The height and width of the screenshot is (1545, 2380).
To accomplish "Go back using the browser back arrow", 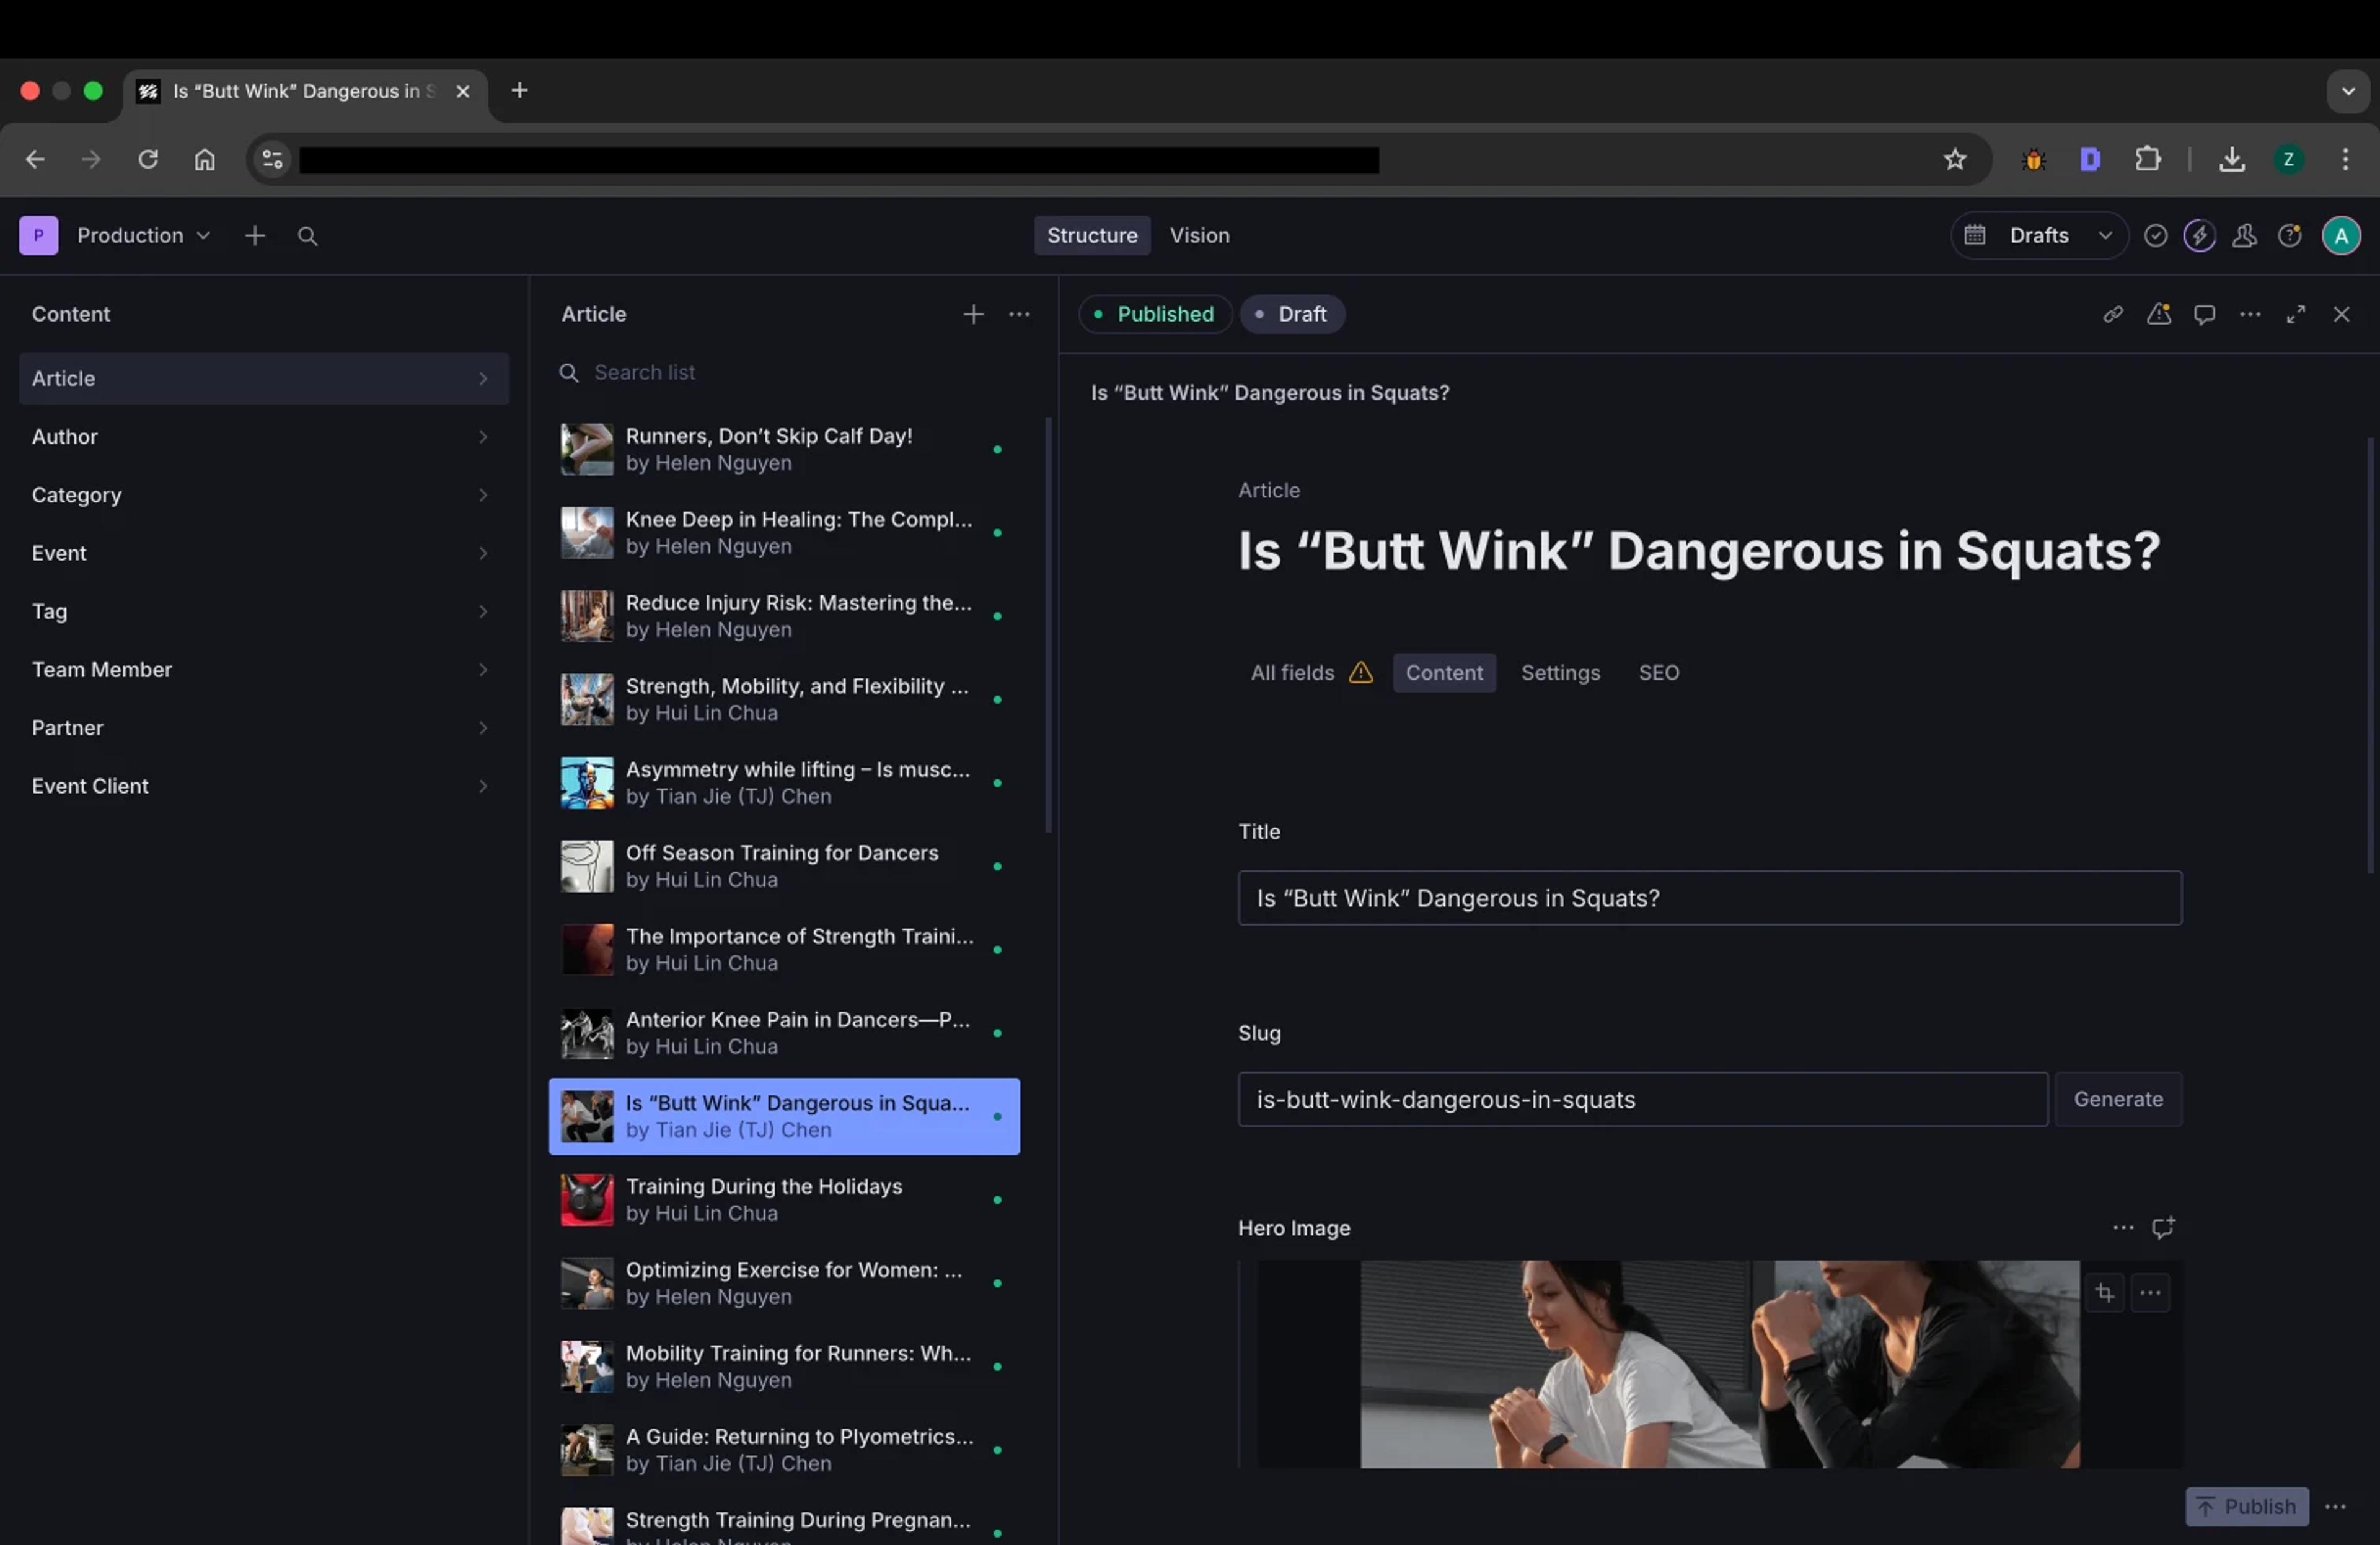I will click(x=35, y=160).
